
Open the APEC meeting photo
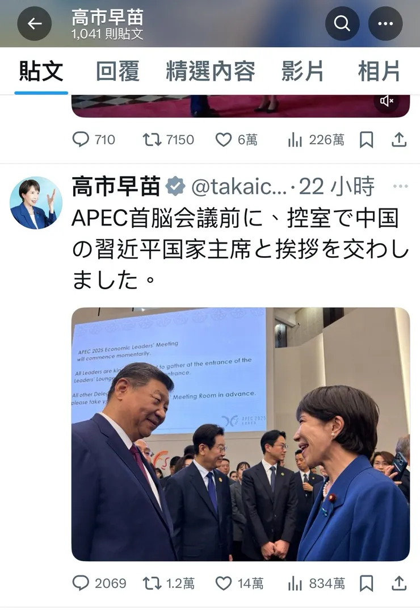(240, 434)
